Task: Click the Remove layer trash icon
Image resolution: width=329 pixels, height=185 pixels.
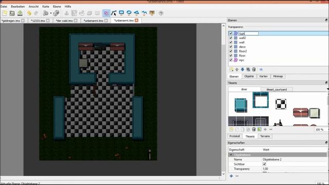Action: coord(254,69)
